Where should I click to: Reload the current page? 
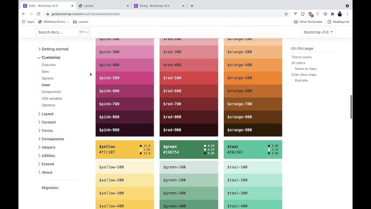tap(38, 14)
